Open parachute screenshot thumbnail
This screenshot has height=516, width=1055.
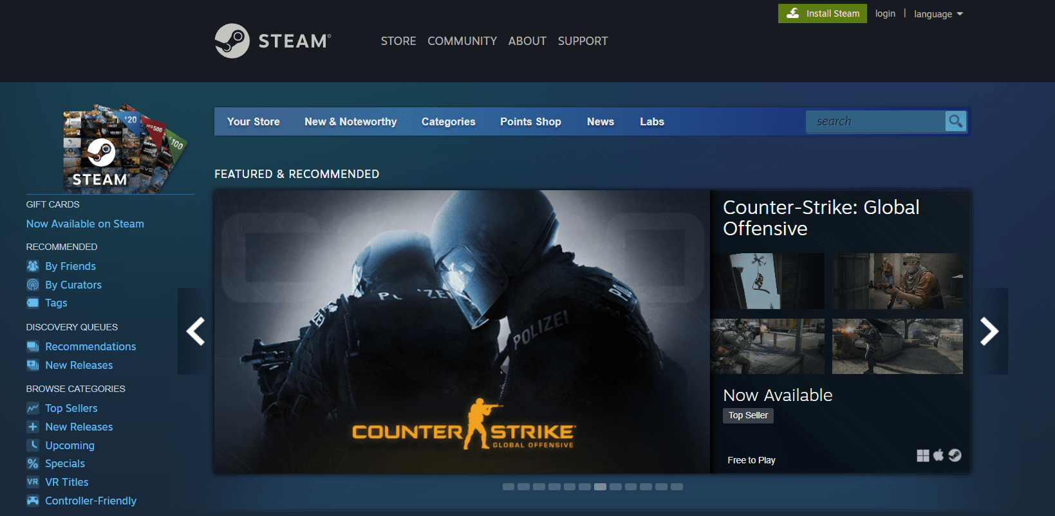coord(768,281)
